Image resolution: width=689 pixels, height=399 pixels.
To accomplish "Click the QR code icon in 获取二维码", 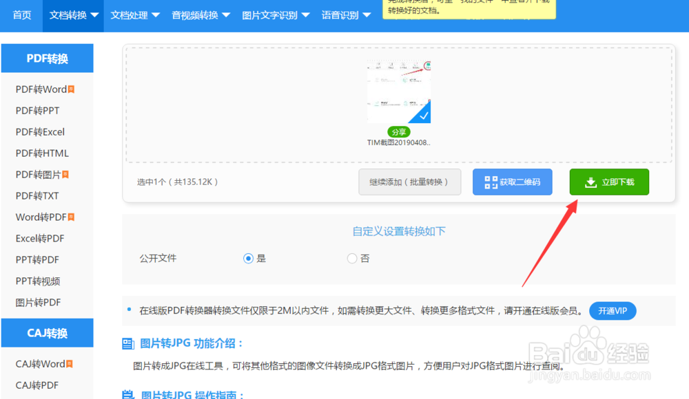I will pyautogui.click(x=491, y=182).
